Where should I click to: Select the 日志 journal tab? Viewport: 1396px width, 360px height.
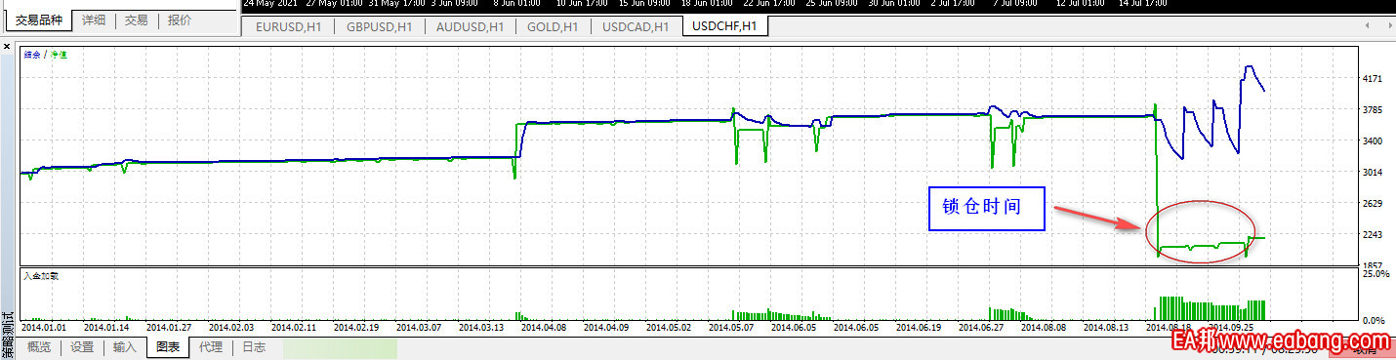tap(254, 346)
